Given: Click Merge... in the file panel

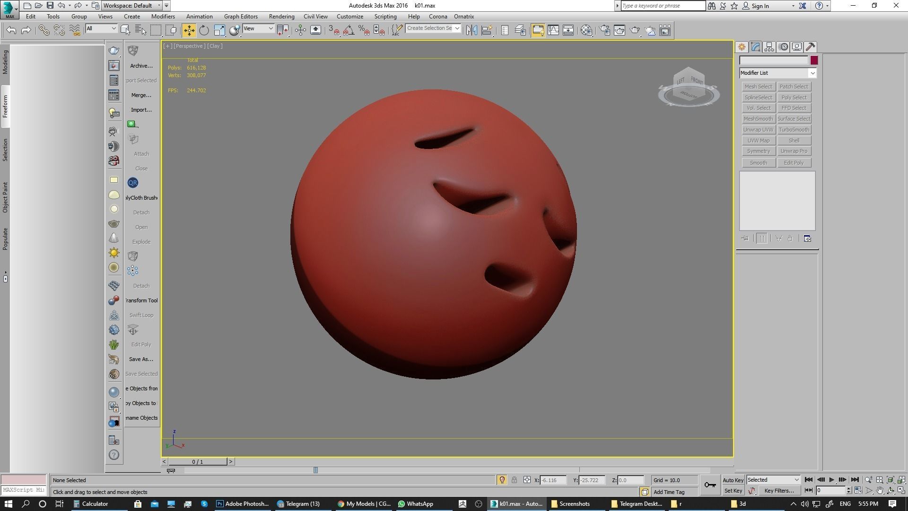Looking at the screenshot, I should pos(141,95).
